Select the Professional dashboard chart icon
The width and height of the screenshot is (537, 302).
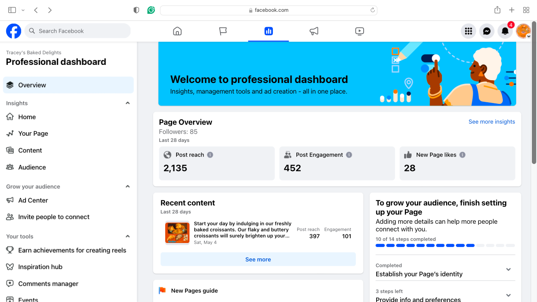click(268, 31)
